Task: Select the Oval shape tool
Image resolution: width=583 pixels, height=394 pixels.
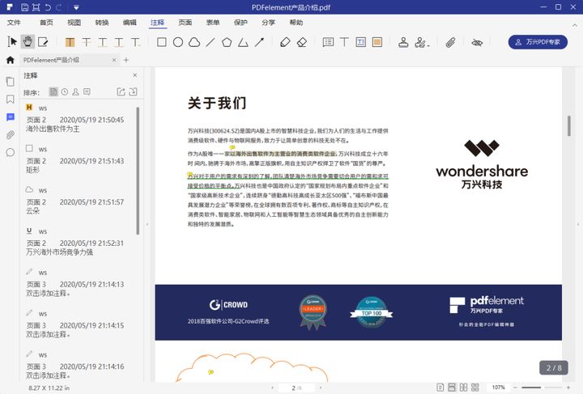Action: click(x=178, y=42)
